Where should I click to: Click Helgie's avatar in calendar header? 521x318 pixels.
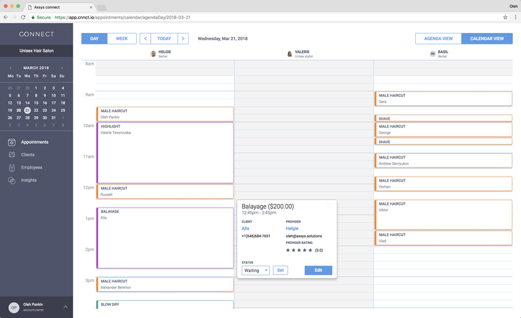pos(154,54)
